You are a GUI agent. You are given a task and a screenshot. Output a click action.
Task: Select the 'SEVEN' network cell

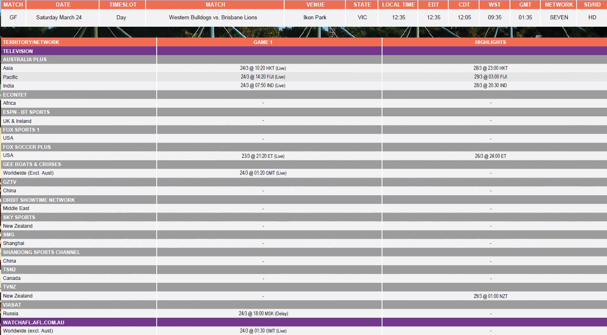tap(559, 18)
